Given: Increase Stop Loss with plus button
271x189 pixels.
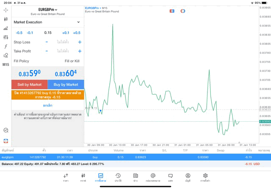Looking at the screenshot, I should click(x=80, y=42).
